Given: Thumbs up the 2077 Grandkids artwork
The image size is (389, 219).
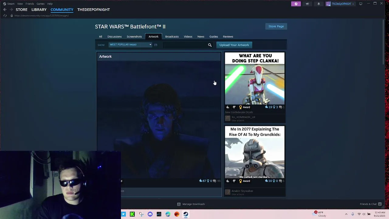Looking at the screenshot, I should click(x=228, y=181).
